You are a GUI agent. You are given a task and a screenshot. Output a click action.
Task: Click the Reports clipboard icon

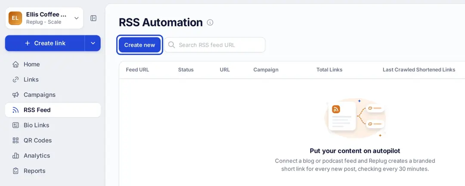(x=15, y=171)
